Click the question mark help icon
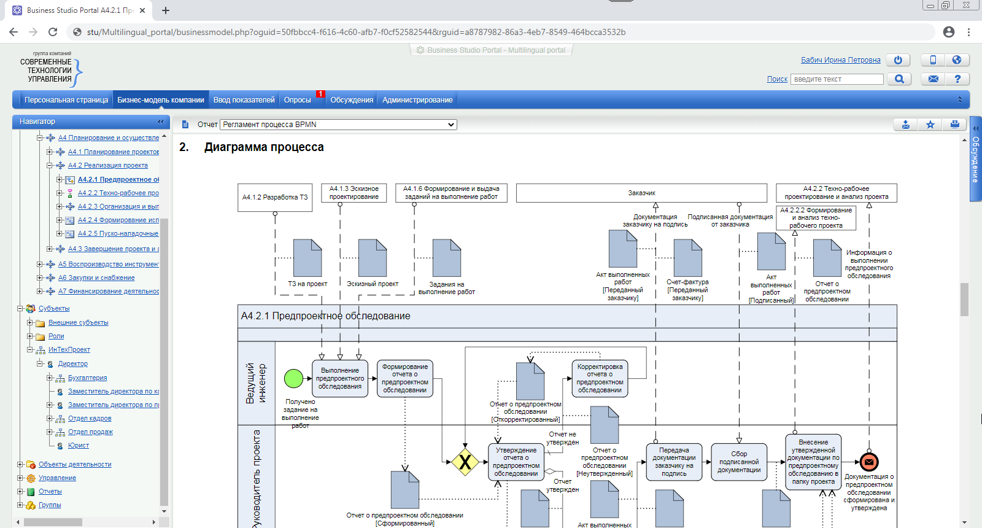Screen dimensions: 982x528 (x=957, y=79)
